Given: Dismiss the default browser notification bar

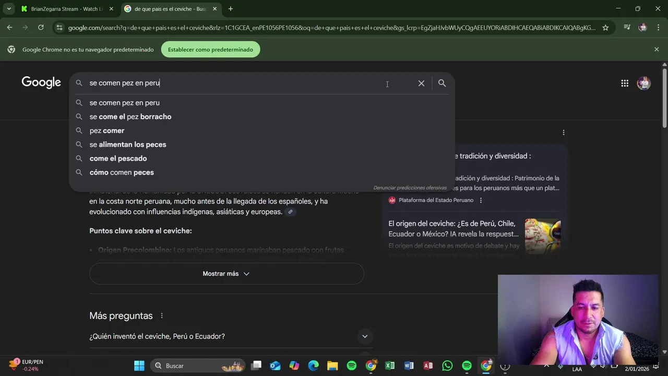Looking at the screenshot, I should click(657, 49).
